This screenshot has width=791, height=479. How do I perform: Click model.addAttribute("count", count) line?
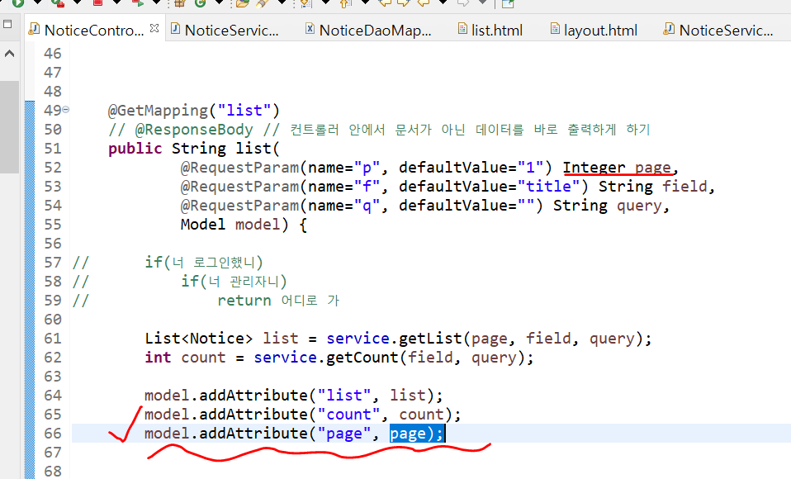tap(303, 415)
